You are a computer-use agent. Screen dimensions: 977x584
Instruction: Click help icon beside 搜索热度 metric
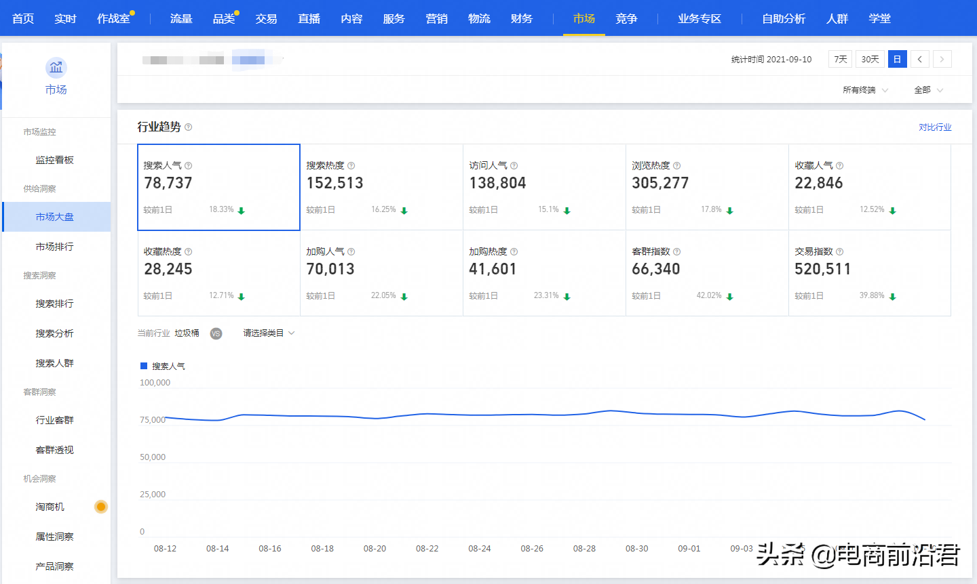(x=351, y=165)
